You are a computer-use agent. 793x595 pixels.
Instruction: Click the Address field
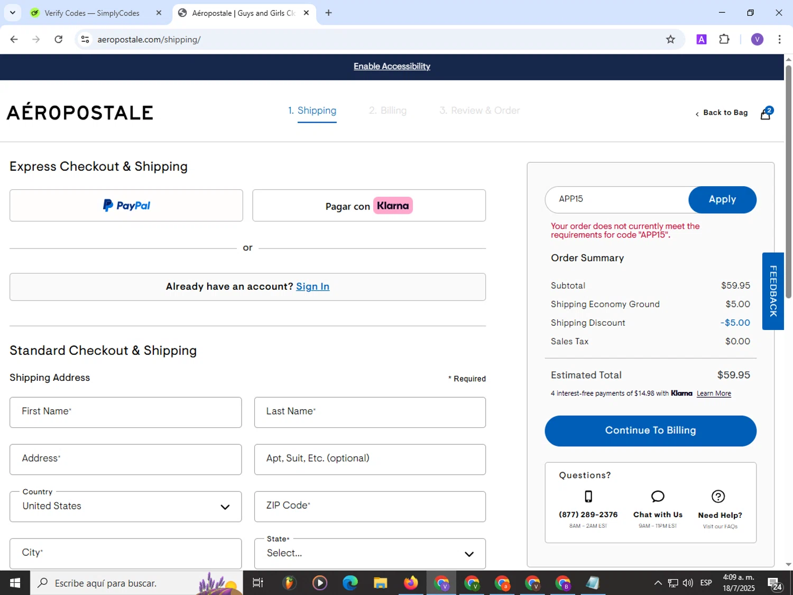click(126, 460)
